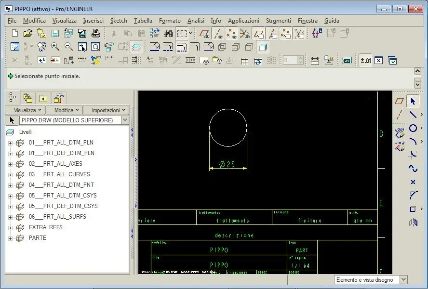Open the Sketch menu

pyautogui.click(x=119, y=21)
